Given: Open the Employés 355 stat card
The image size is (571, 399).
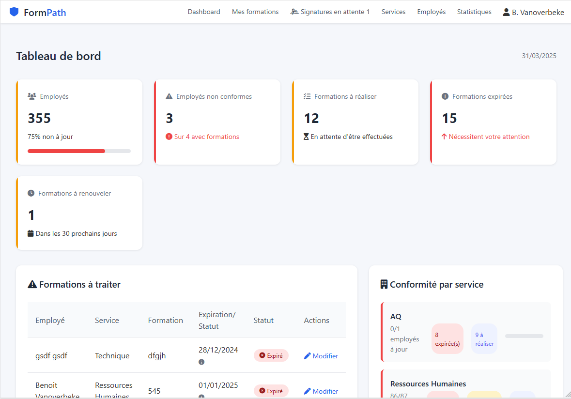Looking at the screenshot, I should click(79, 122).
